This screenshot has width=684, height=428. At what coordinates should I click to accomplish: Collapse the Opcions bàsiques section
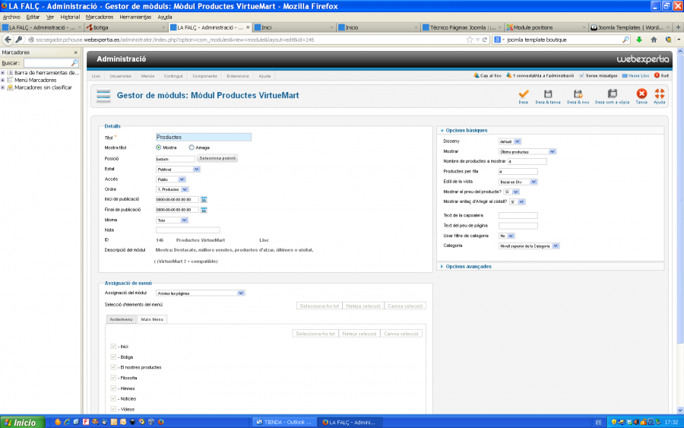click(466, 131)
